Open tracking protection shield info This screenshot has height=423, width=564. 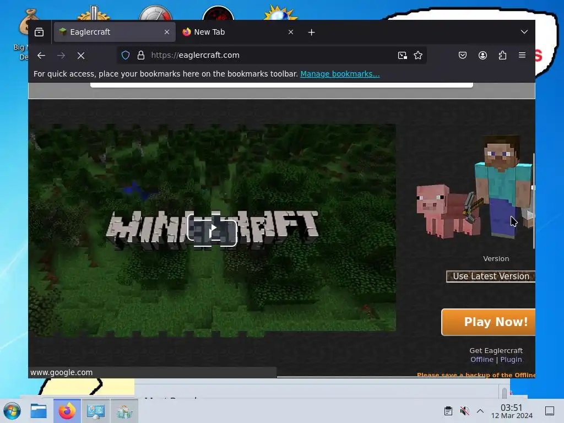click(125, 56)
